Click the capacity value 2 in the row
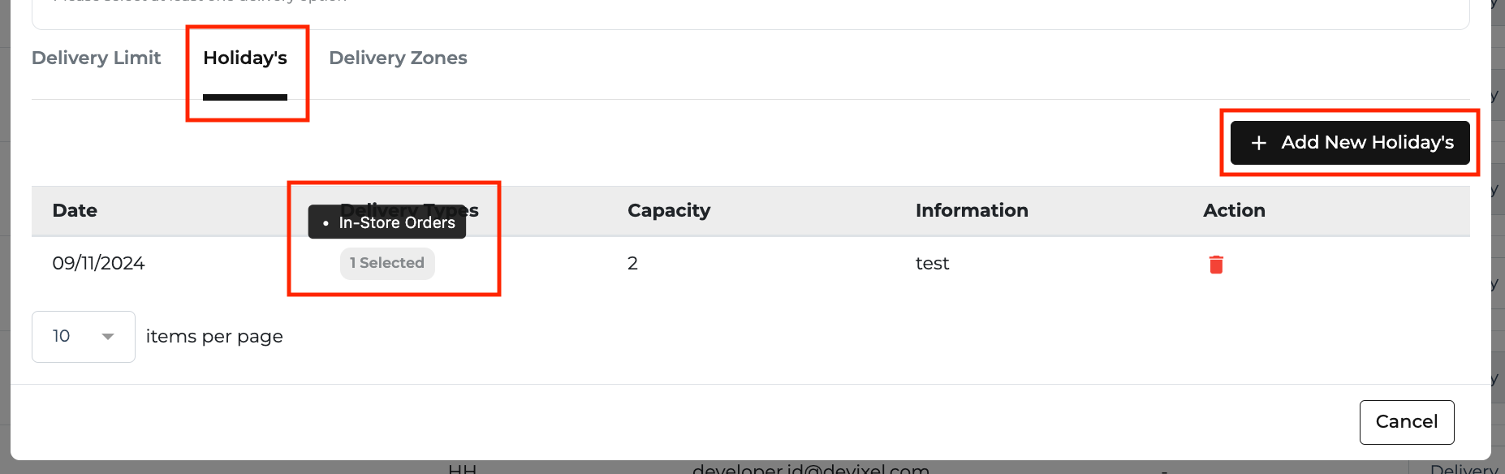The width and height of the screenshot is (1505, 474). pos(632,263)
